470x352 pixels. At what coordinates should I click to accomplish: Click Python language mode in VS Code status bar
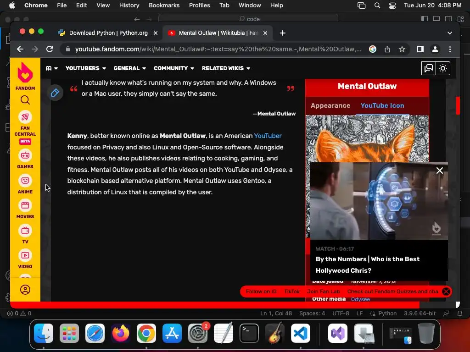coord(387,313)
